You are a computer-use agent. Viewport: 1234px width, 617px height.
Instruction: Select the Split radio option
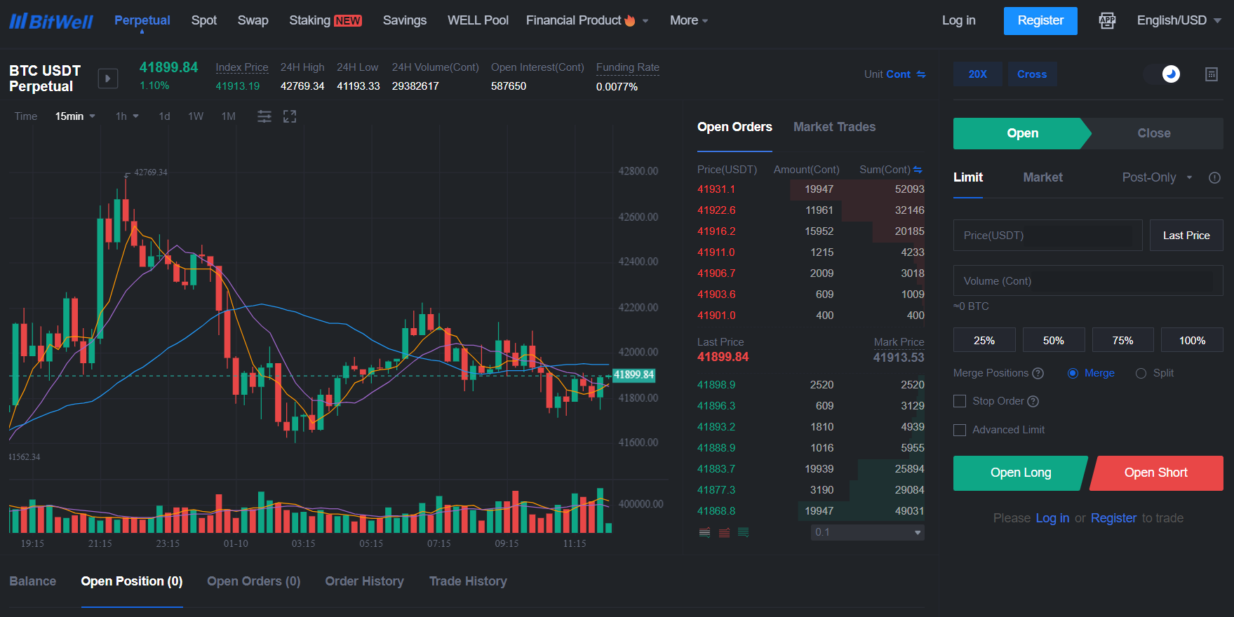1141,373
